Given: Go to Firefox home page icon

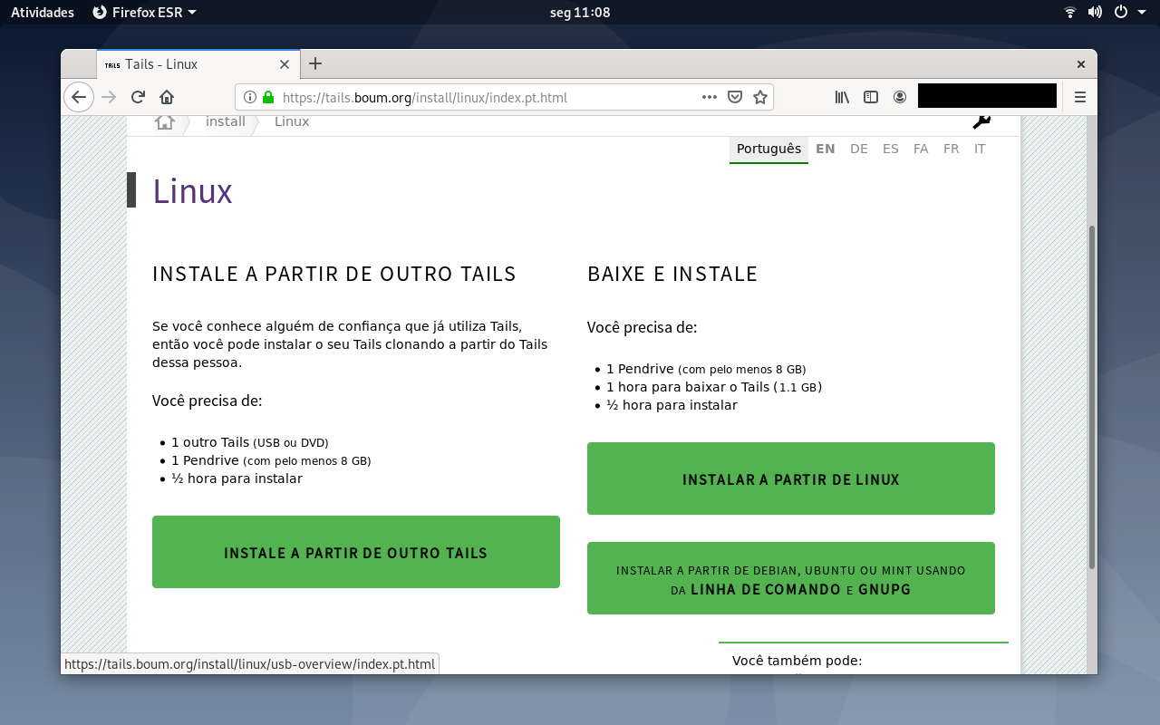Looking at the screenshot, I should (x=167, y=97).
